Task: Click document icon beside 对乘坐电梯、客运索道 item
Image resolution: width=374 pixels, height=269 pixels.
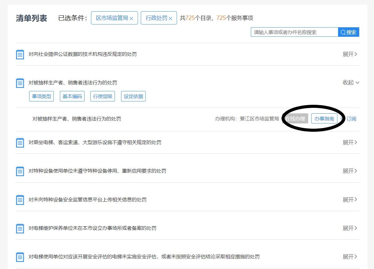Action: (x=20, y=142)
